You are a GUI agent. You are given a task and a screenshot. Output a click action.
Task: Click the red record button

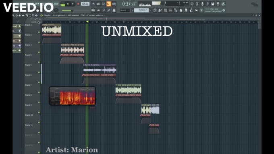(78, 4)
